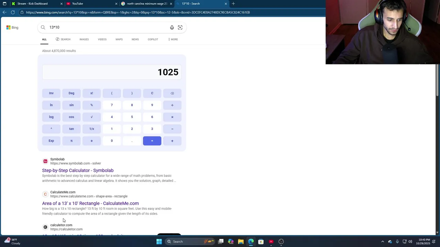Open the Windows Start menu
This screenshot has height=247, width=440.
point(159,242)
